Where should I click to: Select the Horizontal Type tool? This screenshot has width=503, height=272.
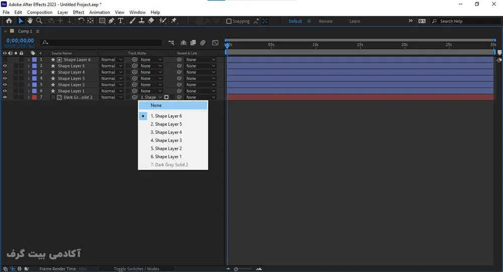pos(121,21)
